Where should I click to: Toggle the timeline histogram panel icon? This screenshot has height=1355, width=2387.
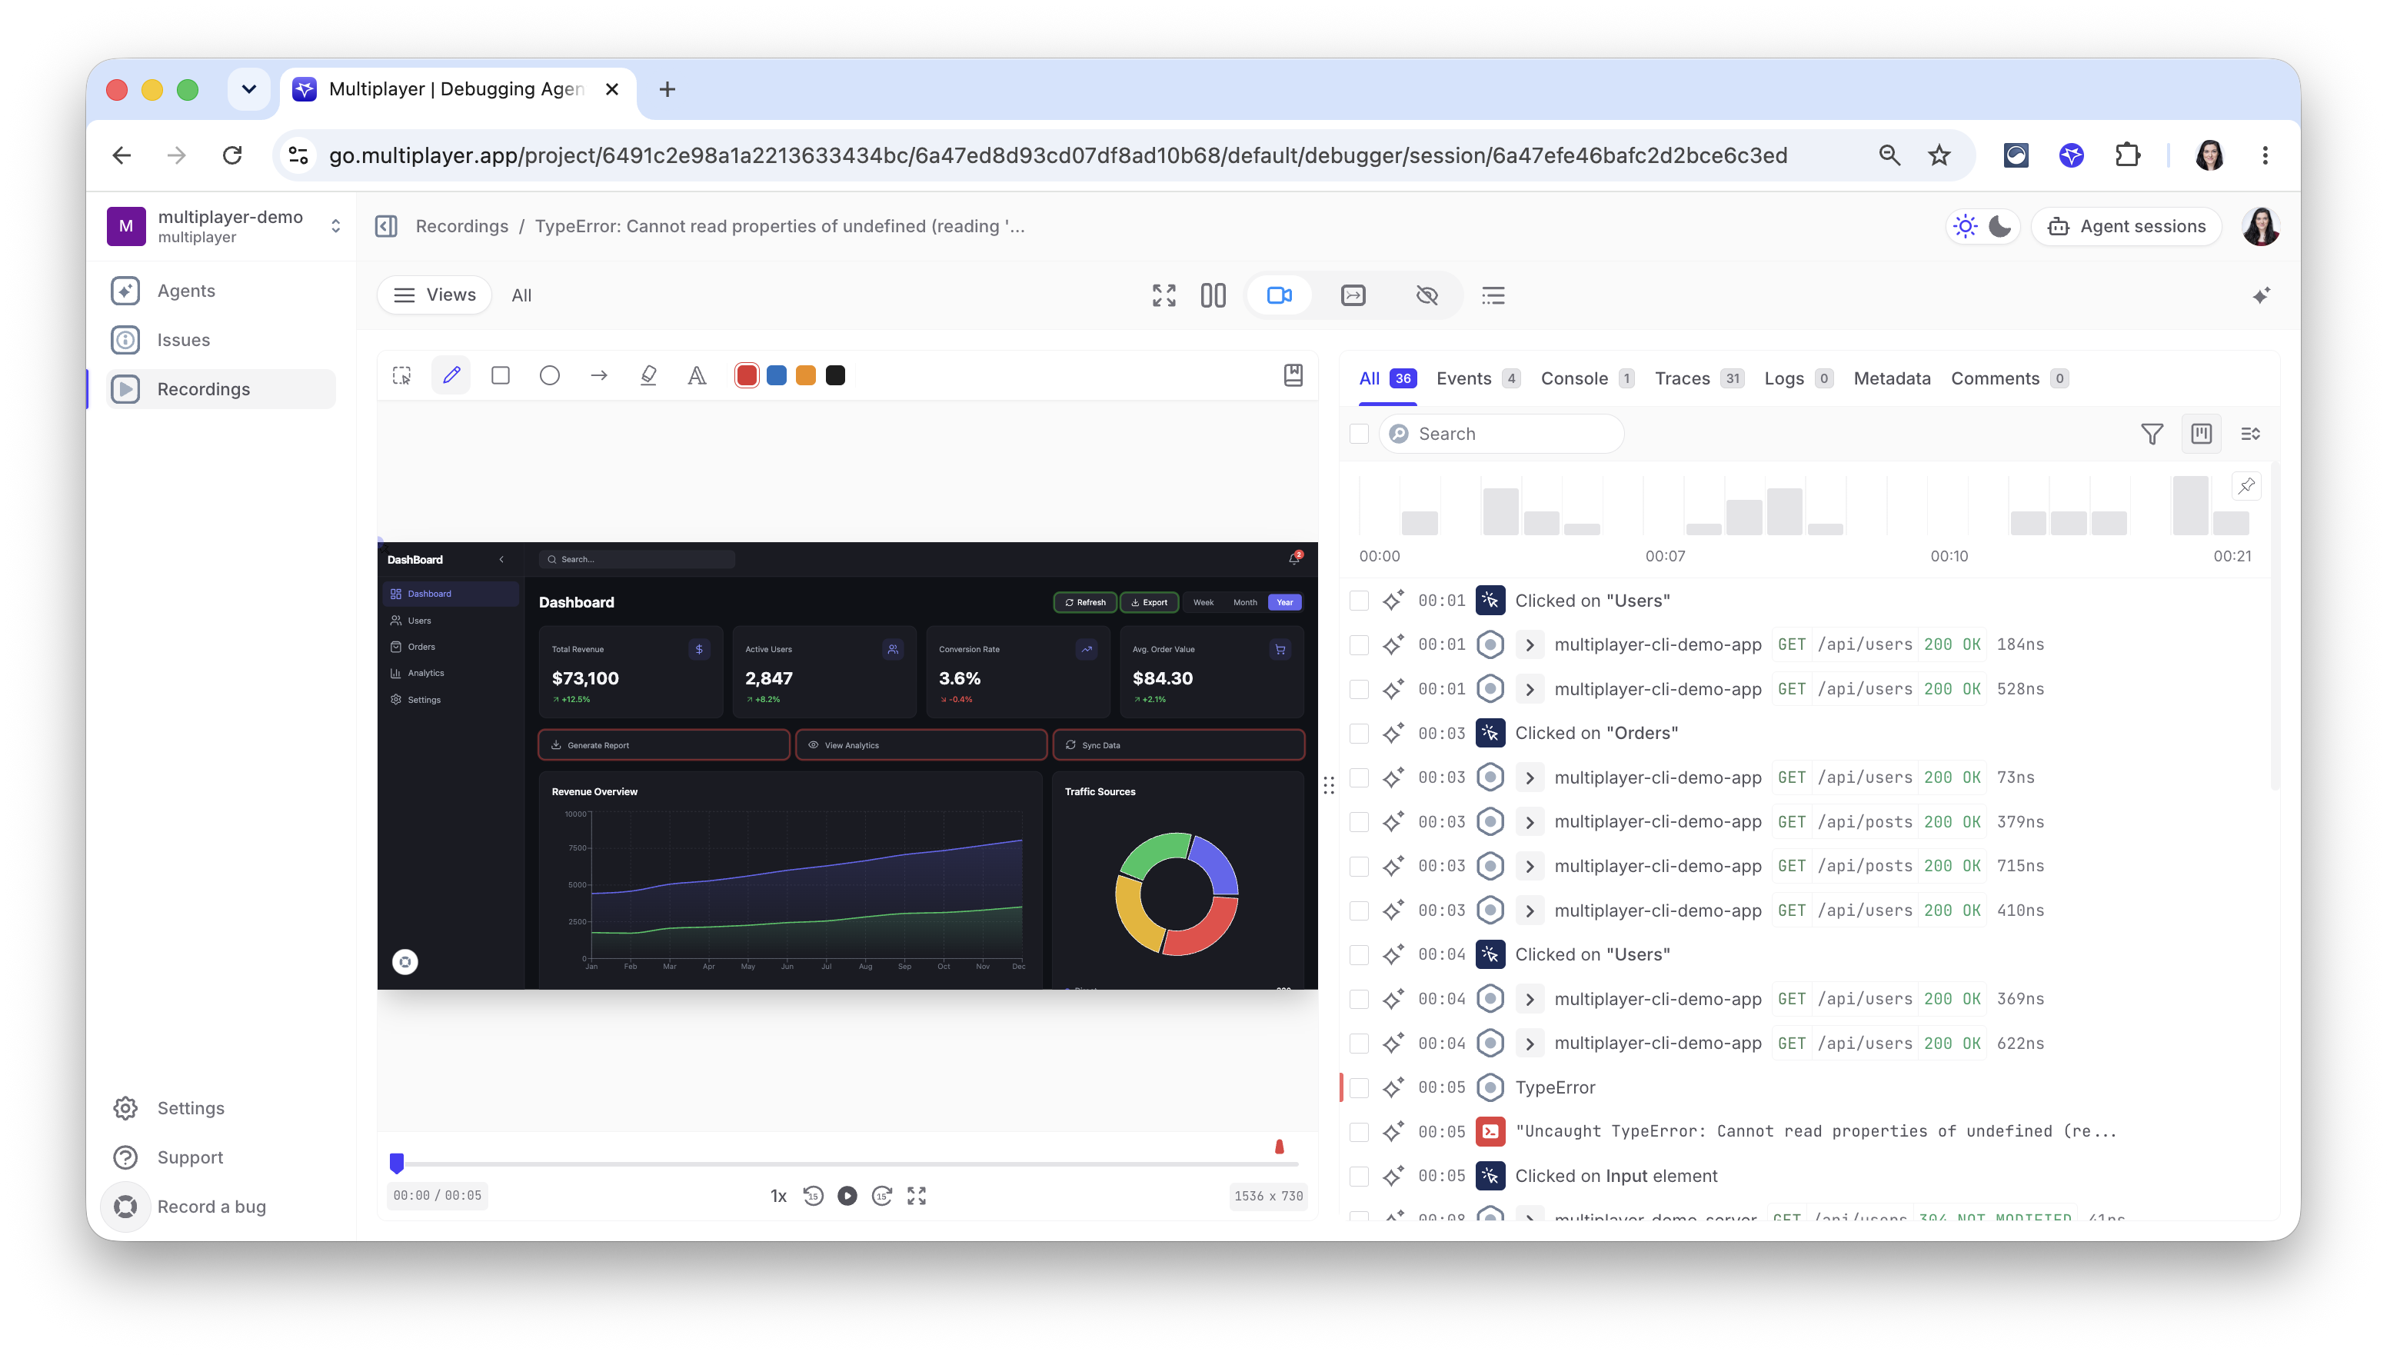[2201, 434]
